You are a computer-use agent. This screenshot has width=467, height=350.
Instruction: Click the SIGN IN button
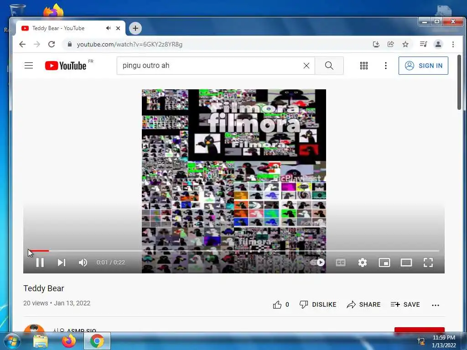[423, 66]
